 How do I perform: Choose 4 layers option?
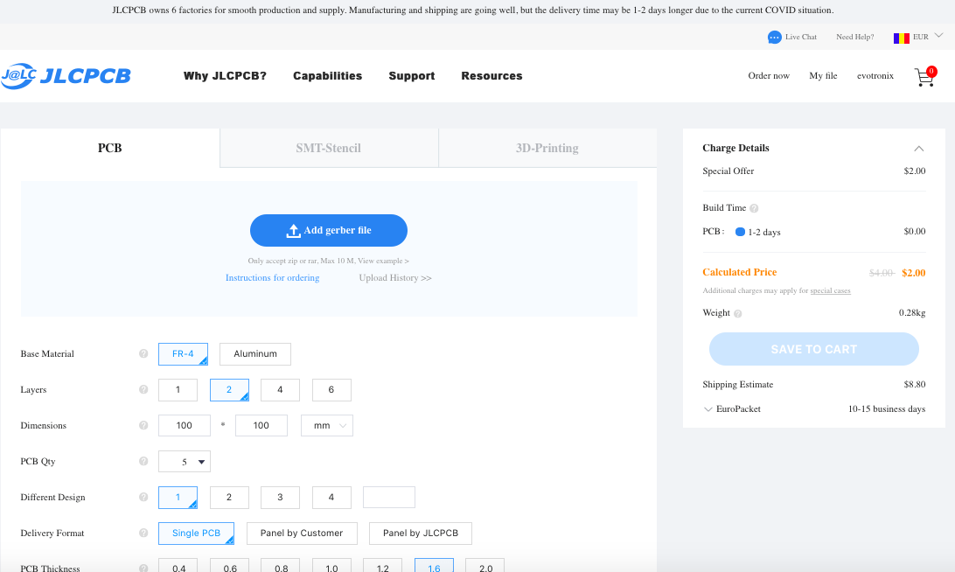coord(280,390)
